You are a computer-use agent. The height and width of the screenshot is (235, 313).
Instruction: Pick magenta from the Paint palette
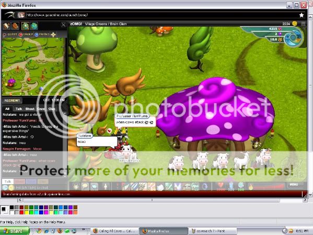point(46,212)
